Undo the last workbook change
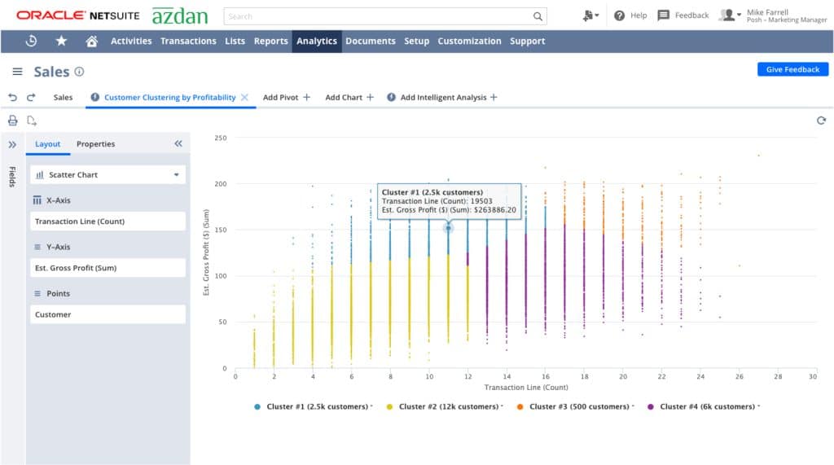This screenshot has height=465, width=834. [13, 98]
